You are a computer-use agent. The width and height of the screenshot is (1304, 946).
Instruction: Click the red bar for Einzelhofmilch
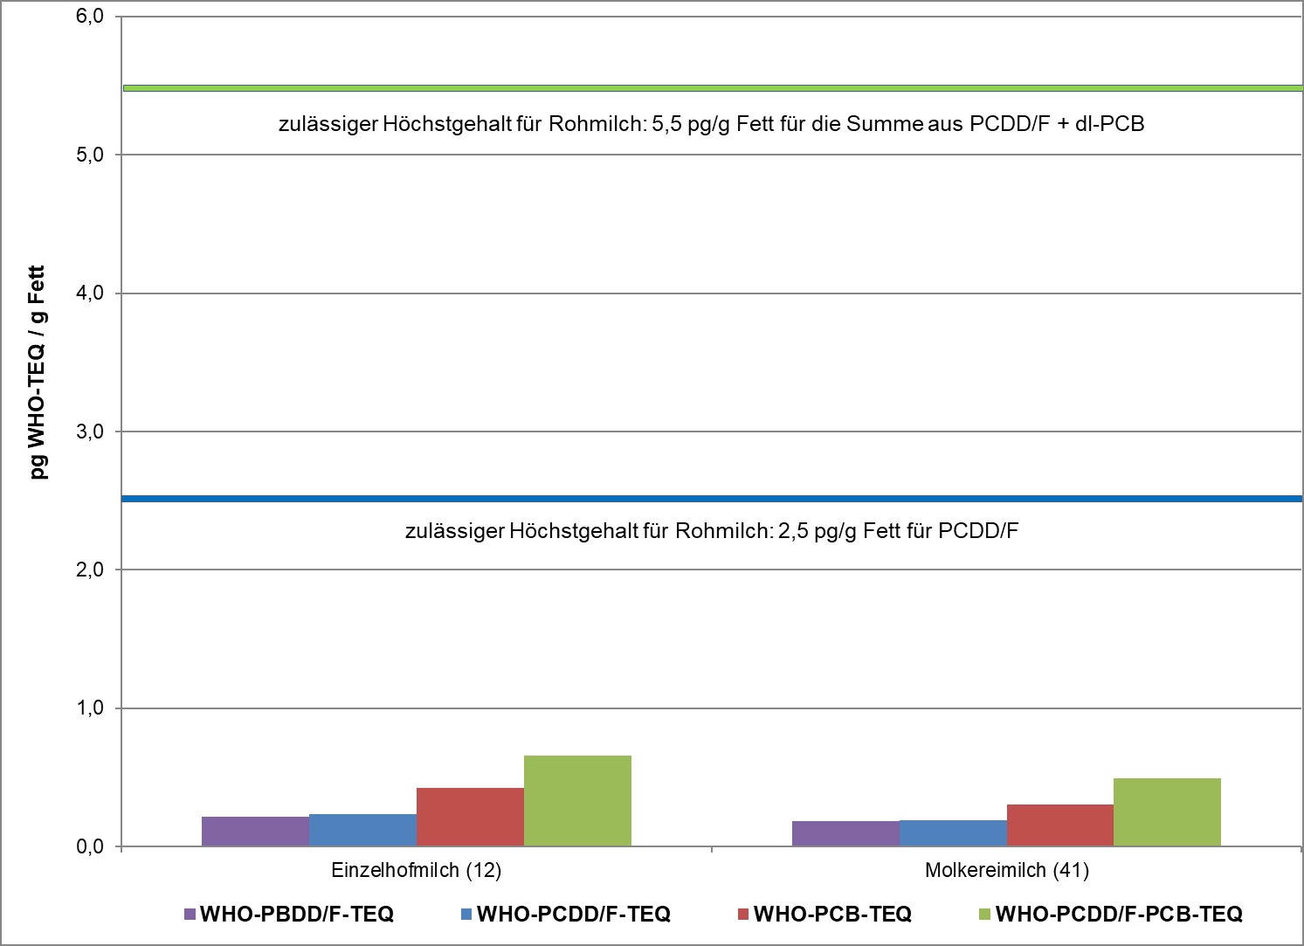coord(470,817)
